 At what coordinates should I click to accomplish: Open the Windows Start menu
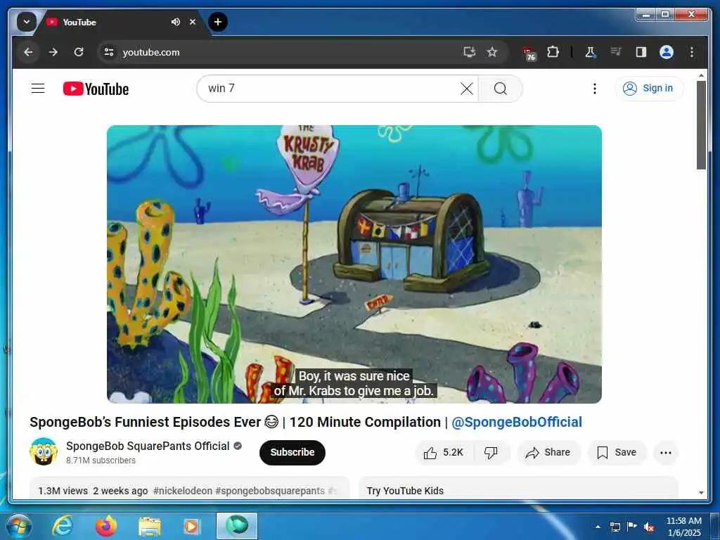coord(18,526)
